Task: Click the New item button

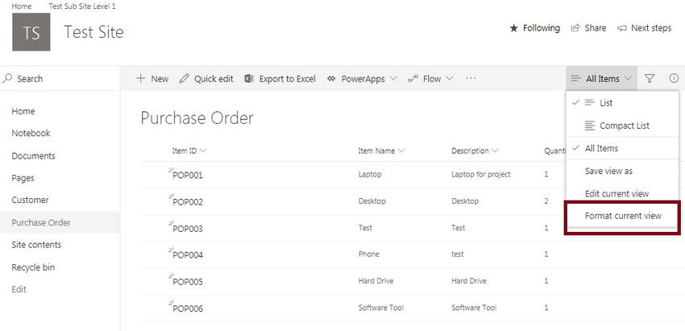Action: 152,79
